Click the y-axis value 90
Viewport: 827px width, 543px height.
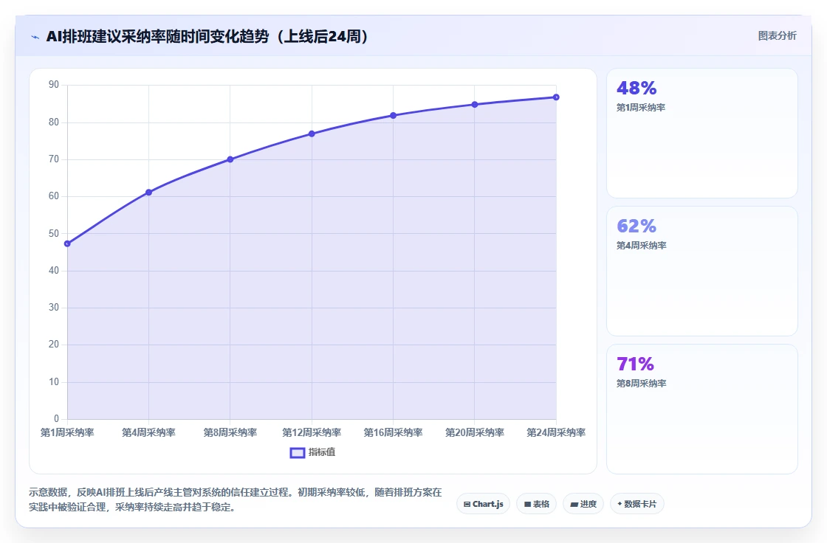(54, 85)
